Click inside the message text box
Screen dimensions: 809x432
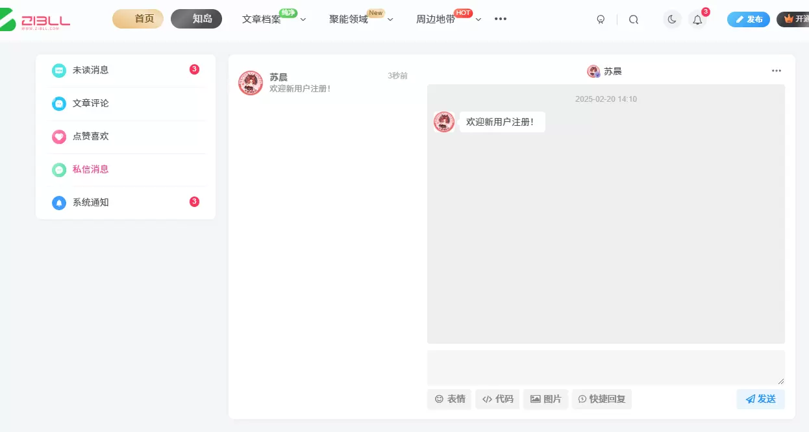tap(606, 368)
